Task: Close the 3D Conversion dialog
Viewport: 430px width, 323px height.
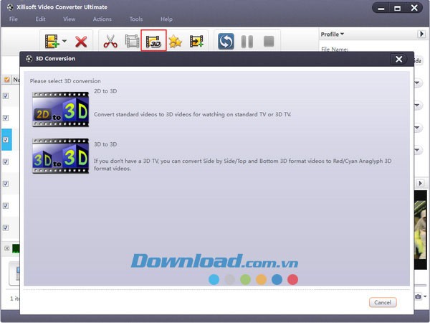Action: pos(398,59)
